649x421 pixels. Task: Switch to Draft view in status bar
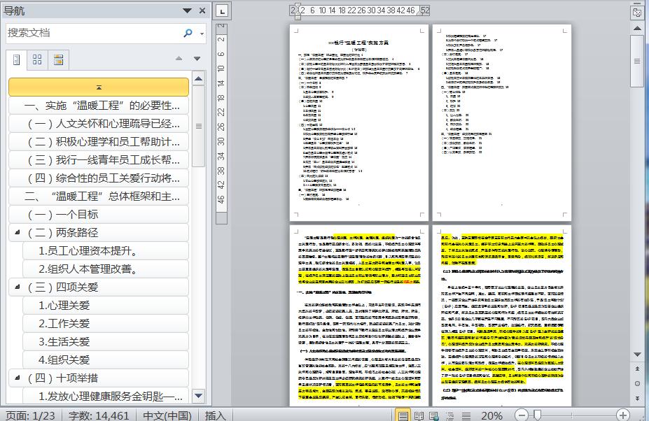(x=466, y=415)
